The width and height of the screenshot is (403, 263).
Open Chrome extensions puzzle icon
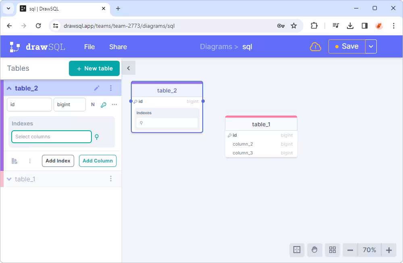(x=314, y=26)
